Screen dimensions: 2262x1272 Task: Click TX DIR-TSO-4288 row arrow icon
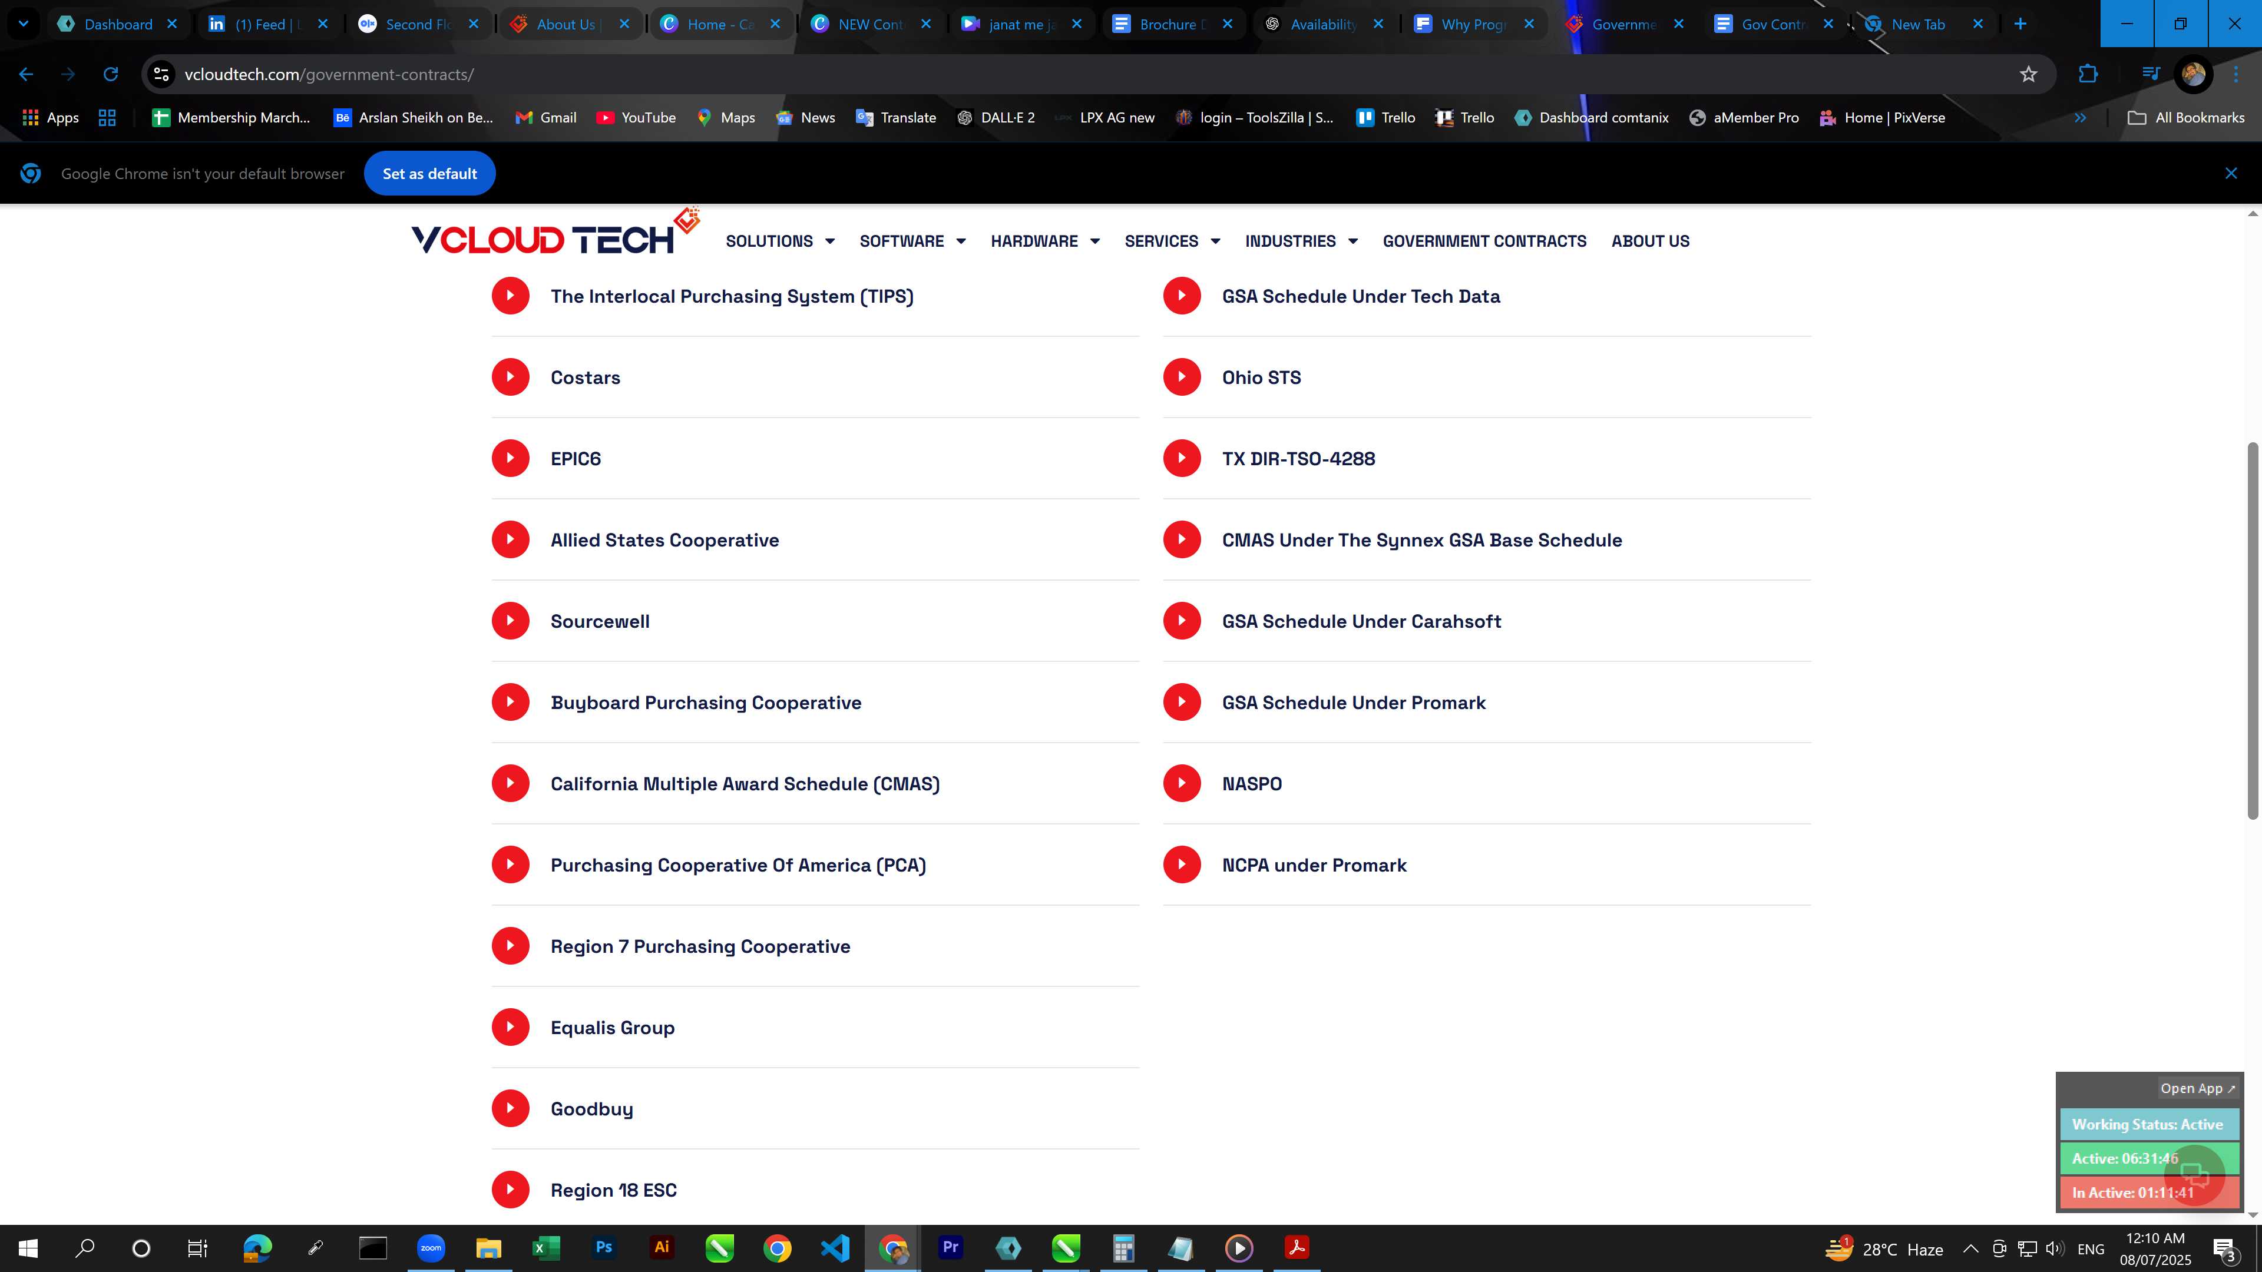pos(1182,458)
